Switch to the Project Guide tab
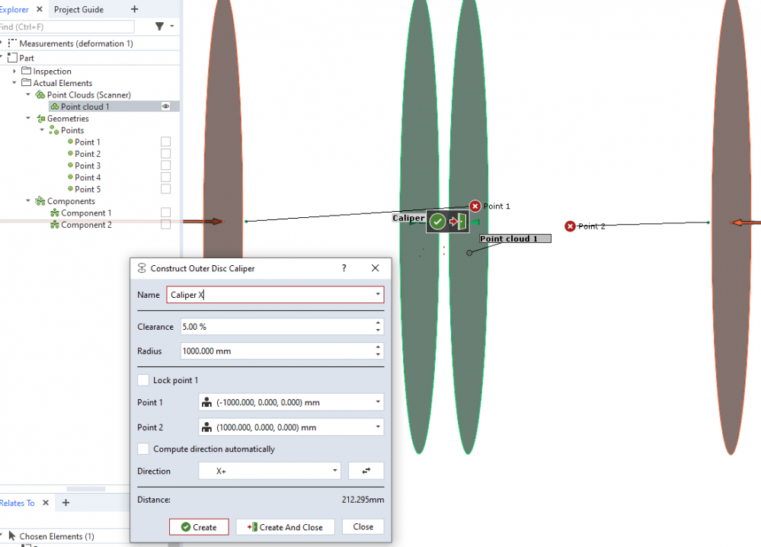This screenshot has width=761, height=547. click(79, 9)
